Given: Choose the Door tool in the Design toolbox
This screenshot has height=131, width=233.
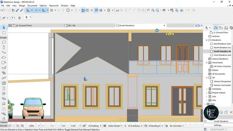Looking at the screenshot, I should (x=4, y=88).
